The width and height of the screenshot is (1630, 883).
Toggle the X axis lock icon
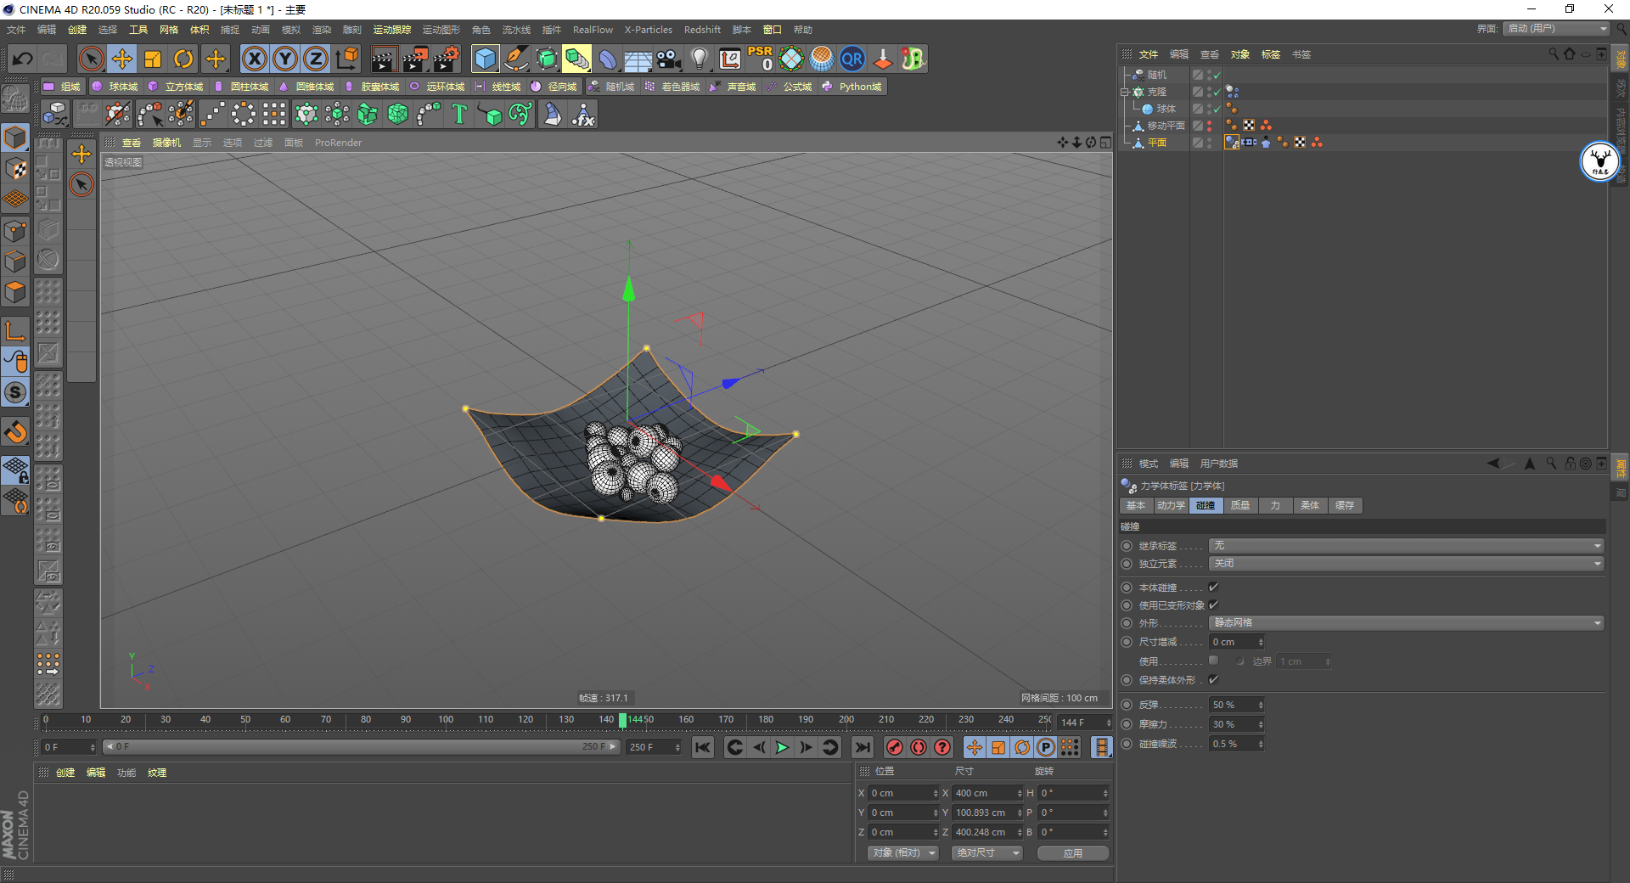coord(254,59)
